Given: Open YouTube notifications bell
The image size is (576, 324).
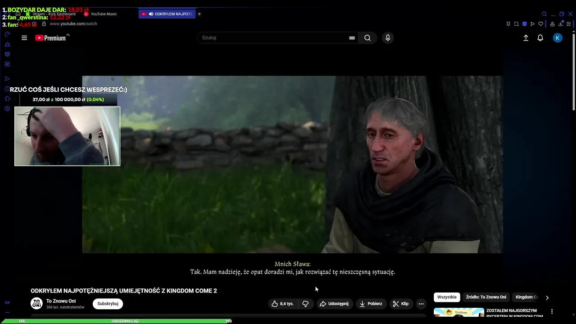Looking at the screenshot, I should click(x=540, y=38).
